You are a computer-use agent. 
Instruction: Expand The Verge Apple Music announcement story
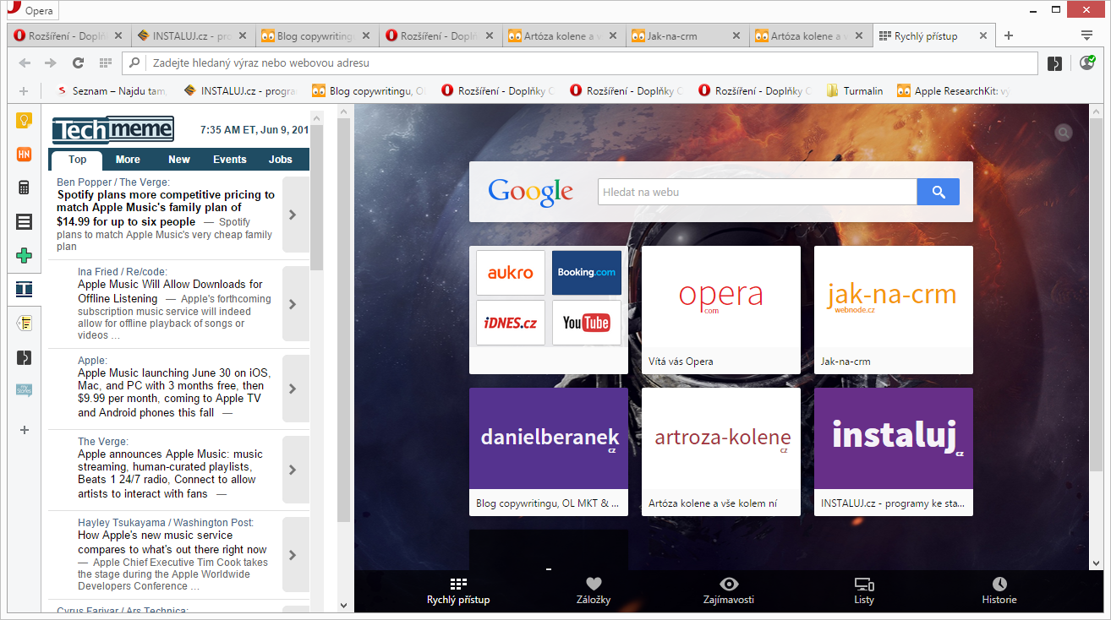click(295, 470)
